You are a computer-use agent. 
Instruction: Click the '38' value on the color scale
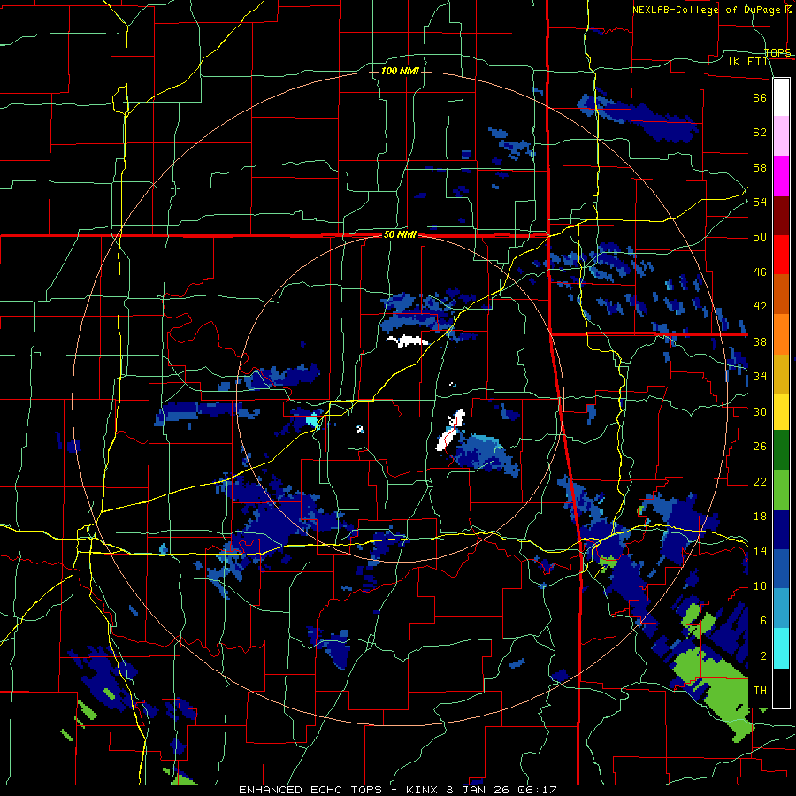pyautogui.click(x=760, y=341)
